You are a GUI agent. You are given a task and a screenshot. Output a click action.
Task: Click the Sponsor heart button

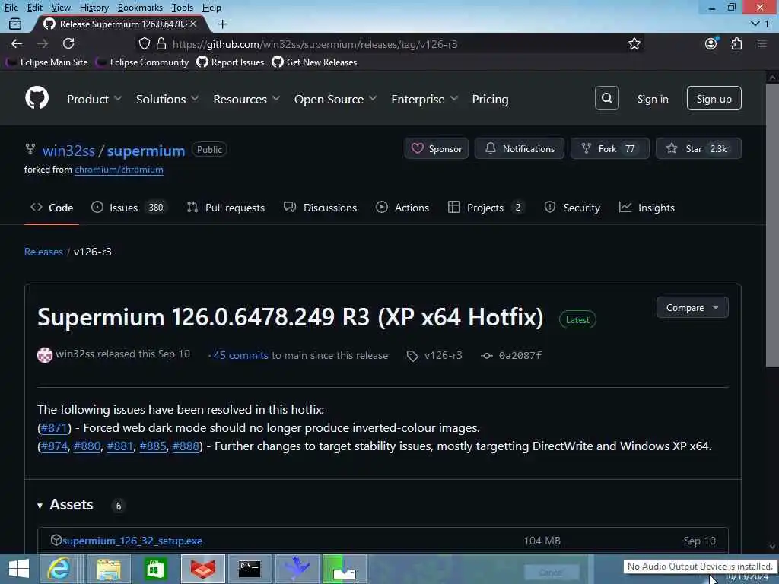pos(436,148)
